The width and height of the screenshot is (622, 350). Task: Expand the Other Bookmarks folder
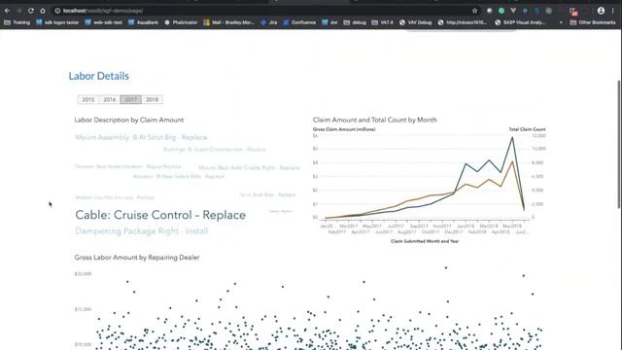[x=593, y=22]
